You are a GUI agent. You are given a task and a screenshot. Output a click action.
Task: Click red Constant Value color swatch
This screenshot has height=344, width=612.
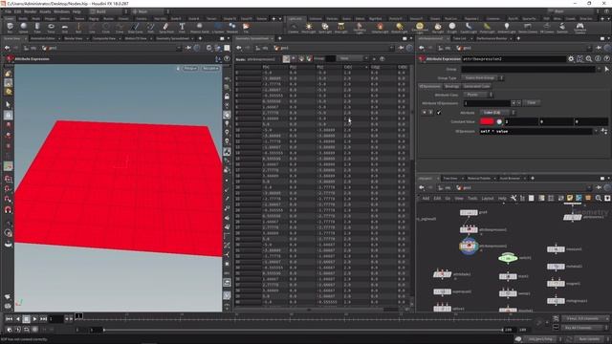tap(487, 121)
